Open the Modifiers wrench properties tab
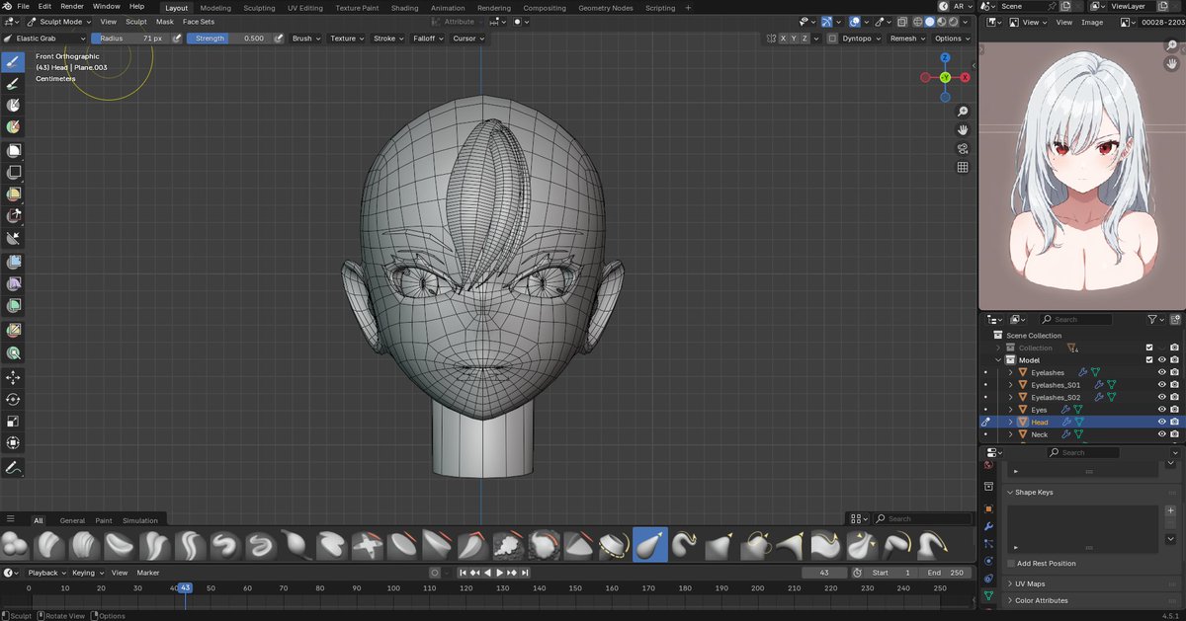The height and width of the screenshot is (621, 1186). pos(988,526)
